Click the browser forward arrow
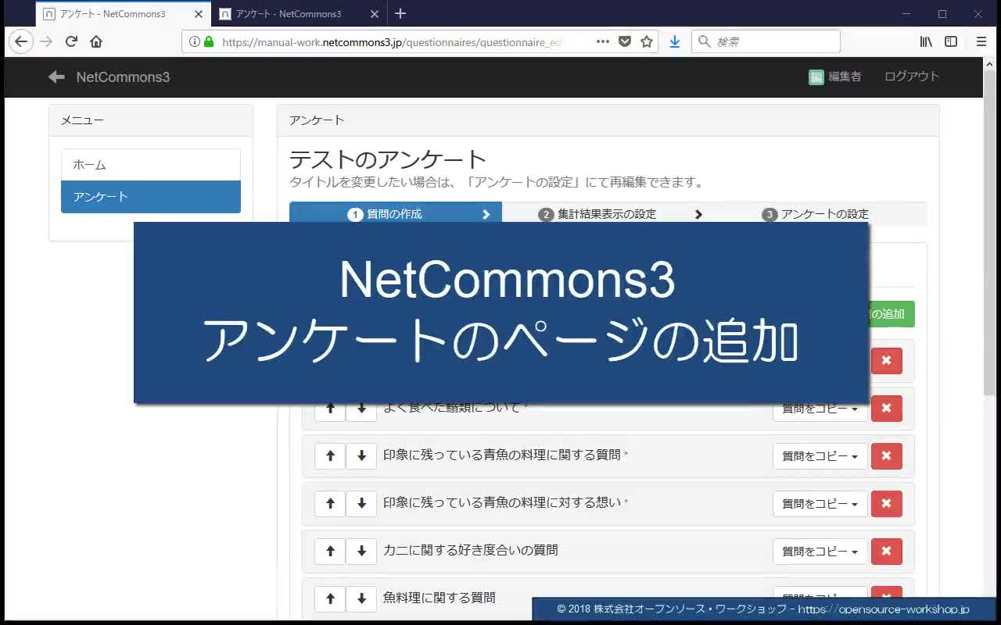 point(46,41)
